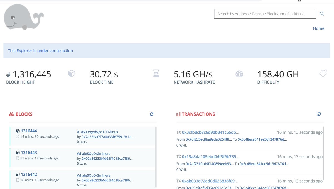The image size is (334, 189).
Task: Open miner address 0x7a22ba057a0a33fd75913c1a
Action: tap(108, 137)
